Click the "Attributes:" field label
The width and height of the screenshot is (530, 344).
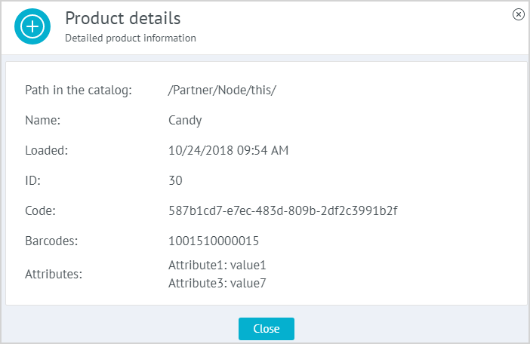54,275
